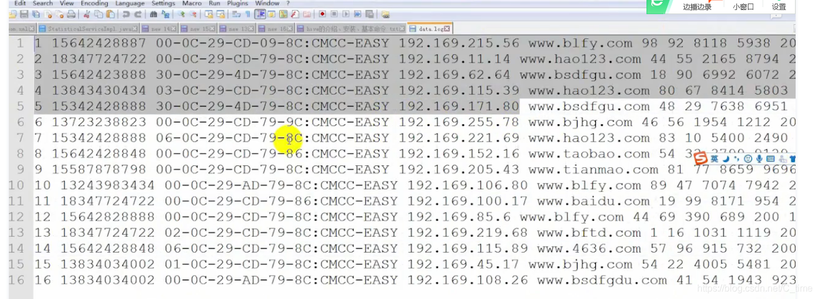818x299 pixels.
Task: Click the 边播边录 overlay button
Action: [x=697, y=7]
